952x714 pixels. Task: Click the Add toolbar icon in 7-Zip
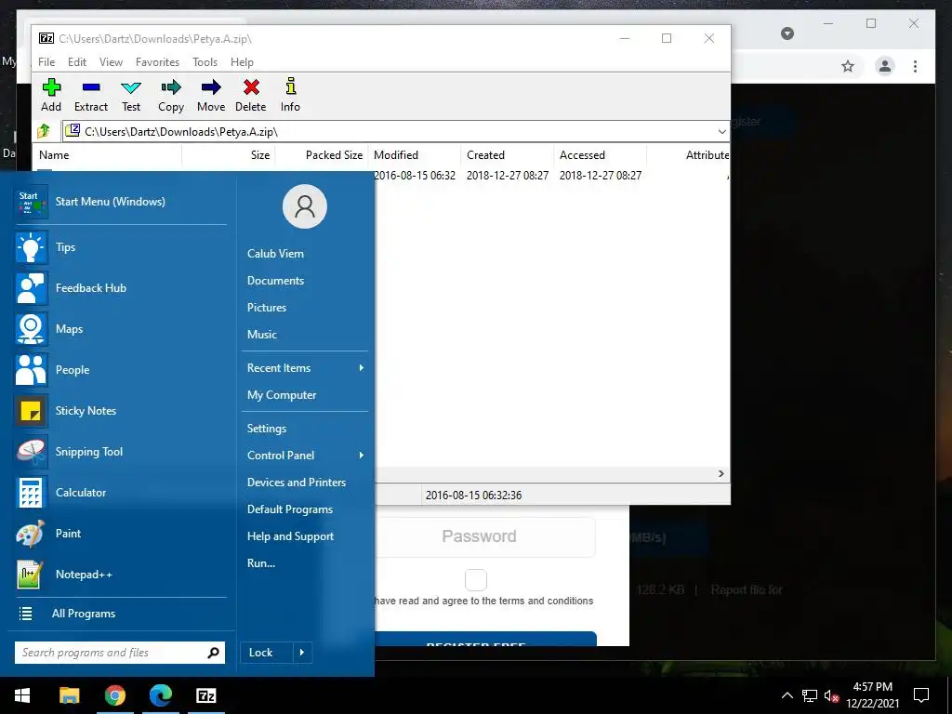point(51,95)
